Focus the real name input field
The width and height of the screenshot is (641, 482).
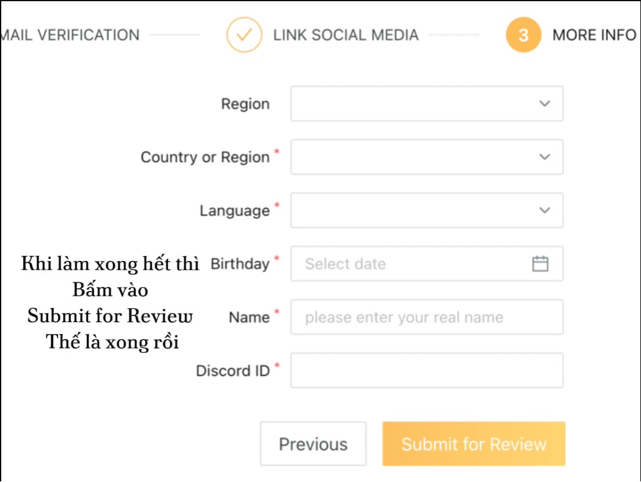click(x=426, y=317)
